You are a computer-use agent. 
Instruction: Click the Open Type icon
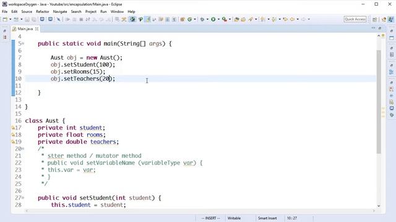point(236,19)
